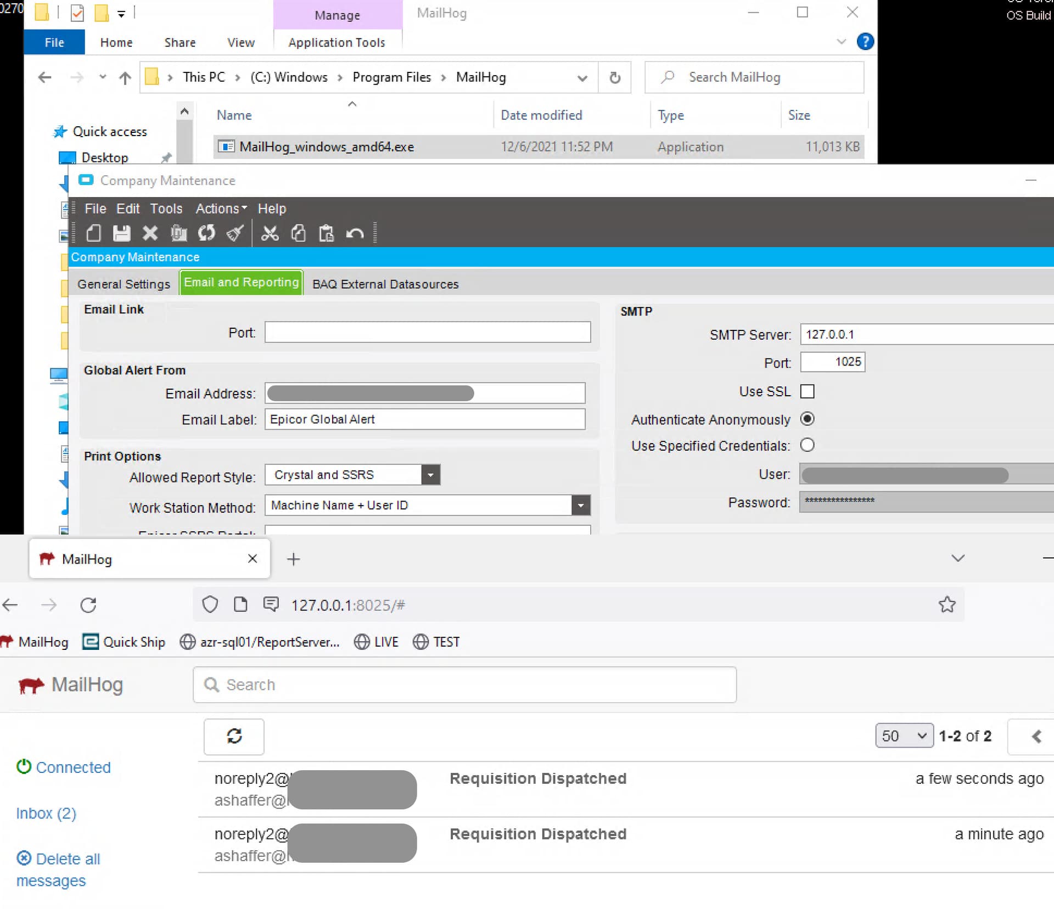Click the Attachments icon in Company Maintenance toolbar

click(178, 233)
